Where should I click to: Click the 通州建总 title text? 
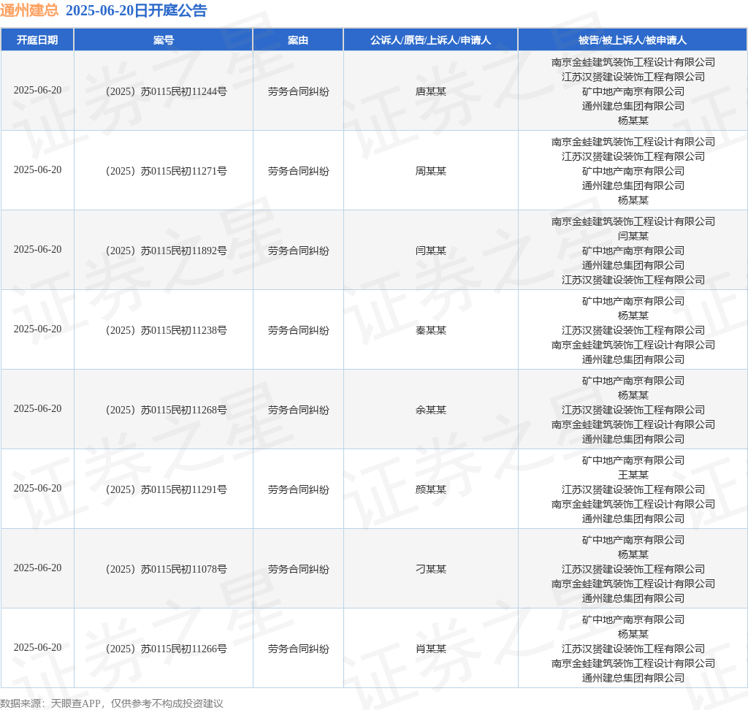29,10
